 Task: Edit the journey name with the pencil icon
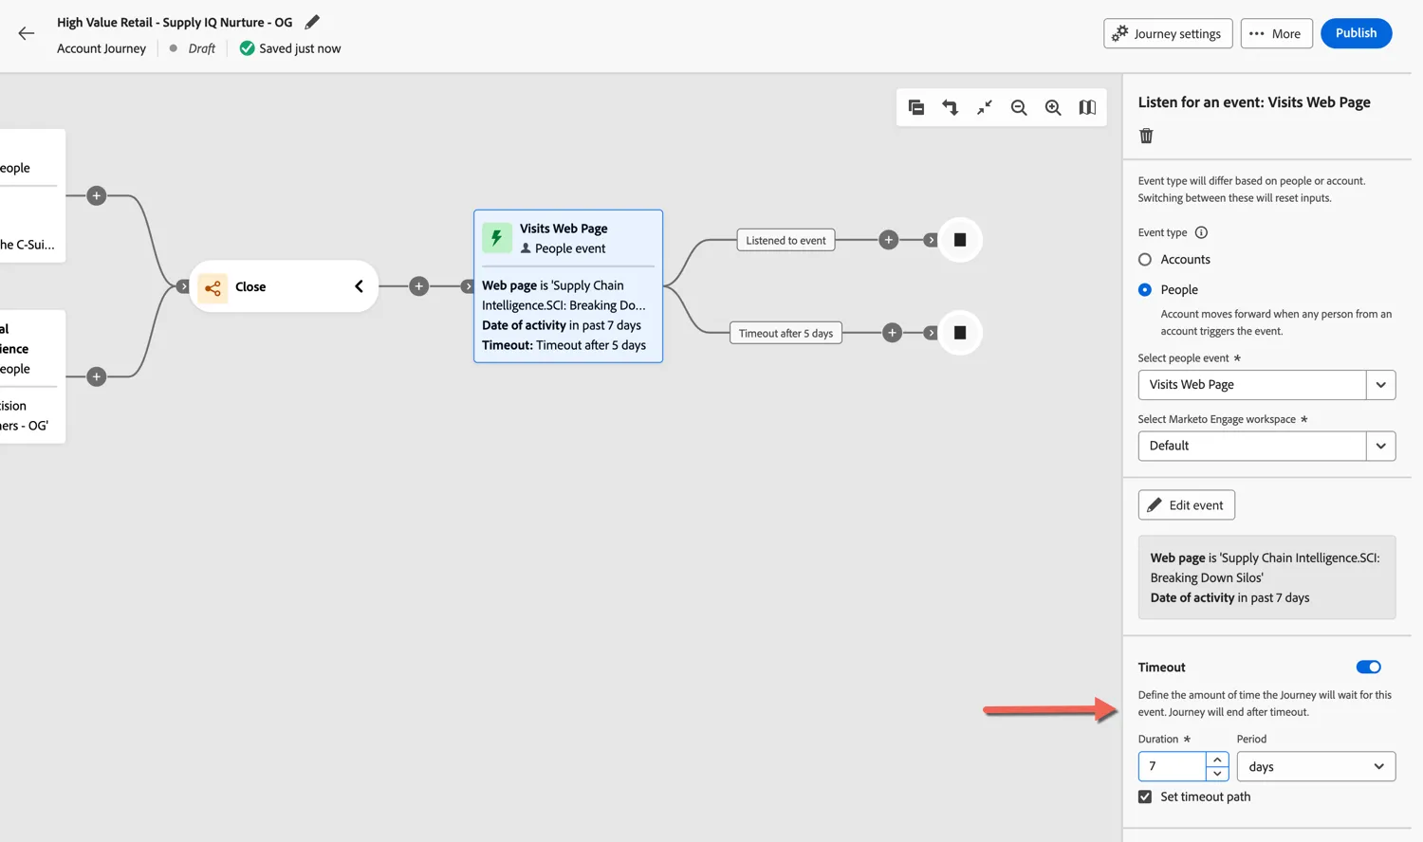click(312, 22)
